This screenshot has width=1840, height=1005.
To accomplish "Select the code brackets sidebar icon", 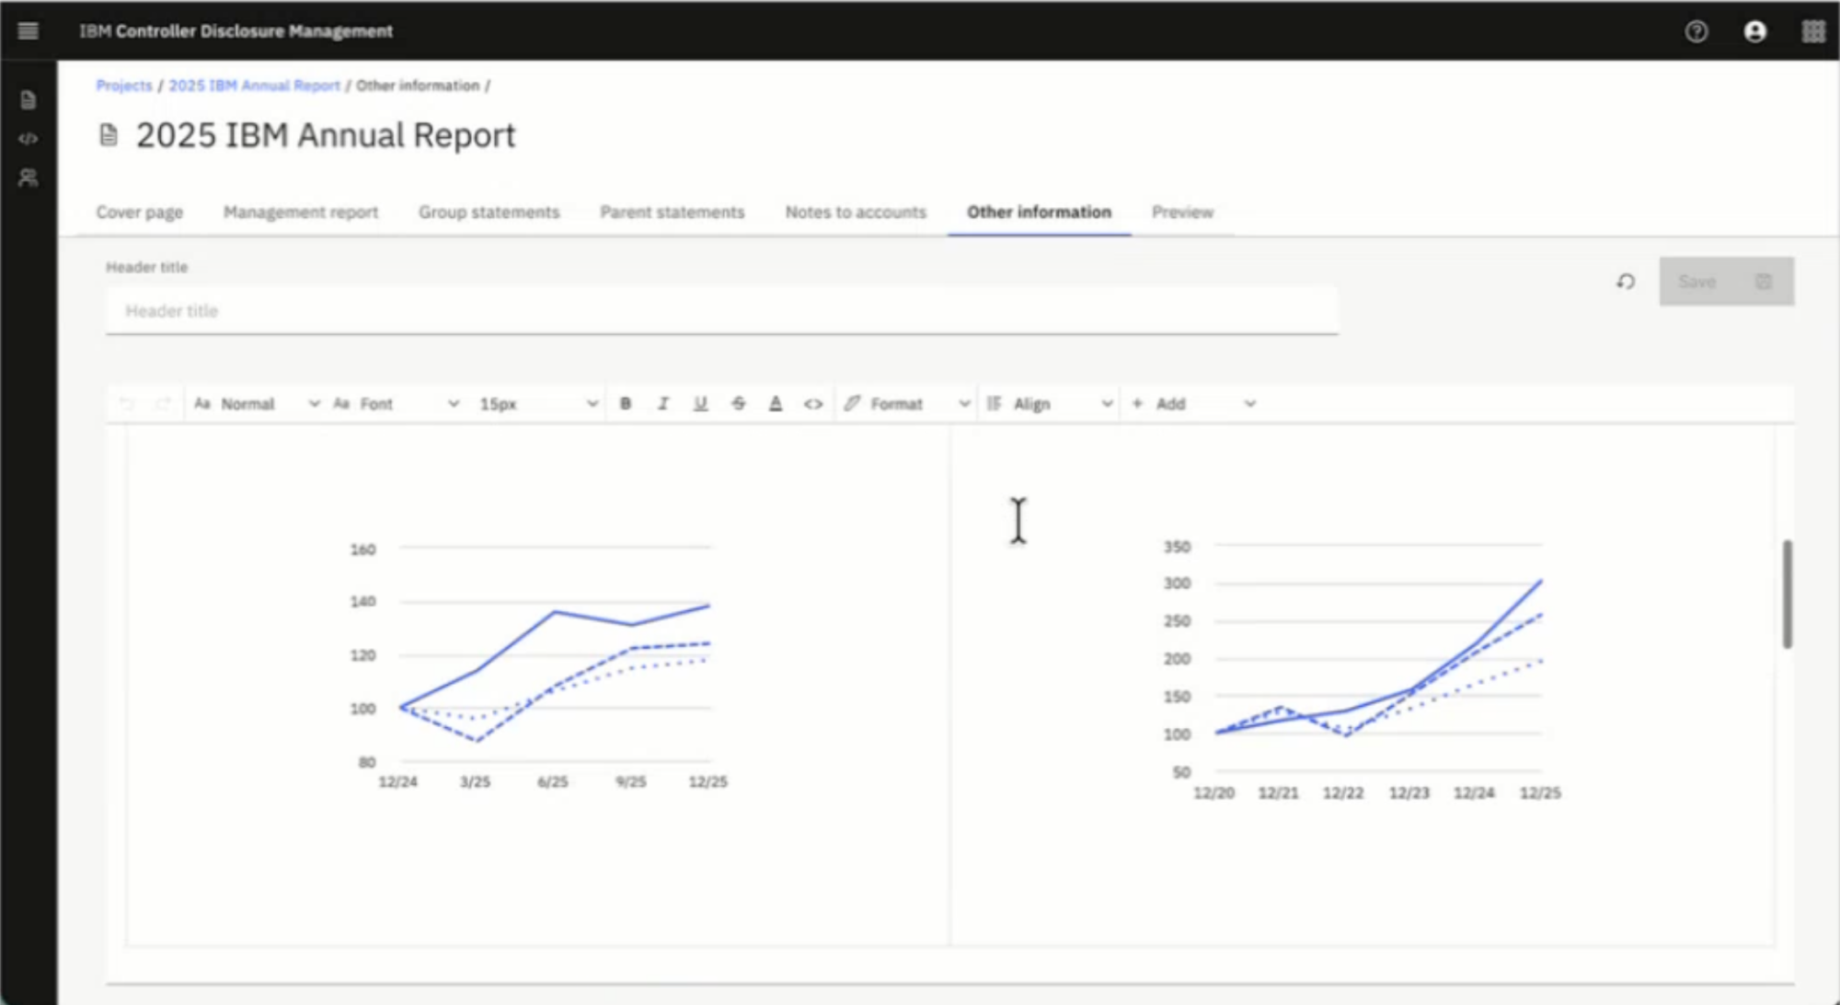I will pos(29,139).
